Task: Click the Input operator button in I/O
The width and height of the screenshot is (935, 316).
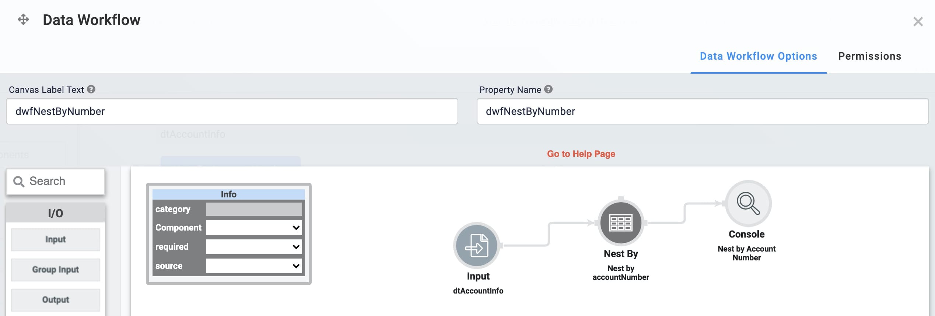Action: pyautogui.click(x=56, y=239)
